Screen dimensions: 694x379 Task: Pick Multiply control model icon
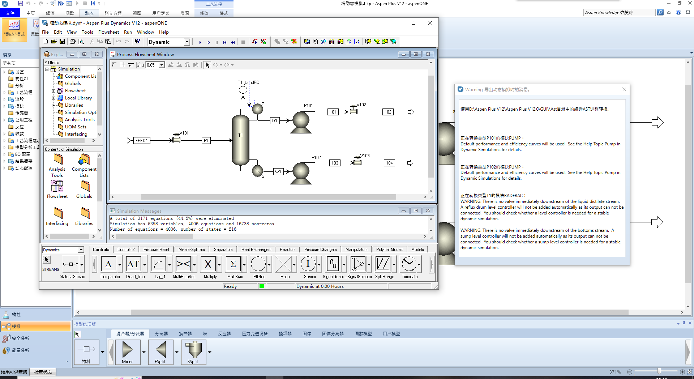208,264
